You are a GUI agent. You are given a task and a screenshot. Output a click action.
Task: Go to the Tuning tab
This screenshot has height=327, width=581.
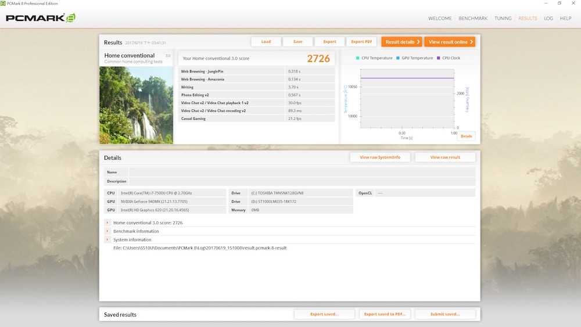pyautogui.click(x=503, y=19)
